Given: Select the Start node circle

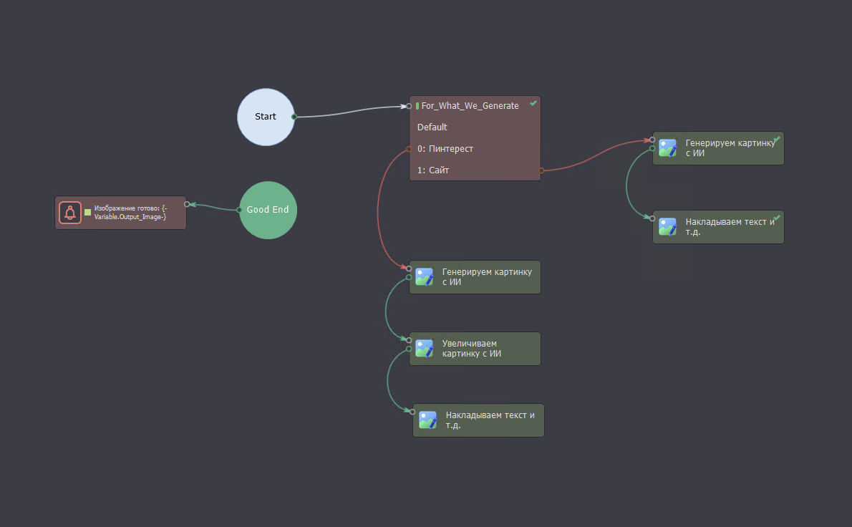Looking at the screenshot, I should [x=266, y=117].
